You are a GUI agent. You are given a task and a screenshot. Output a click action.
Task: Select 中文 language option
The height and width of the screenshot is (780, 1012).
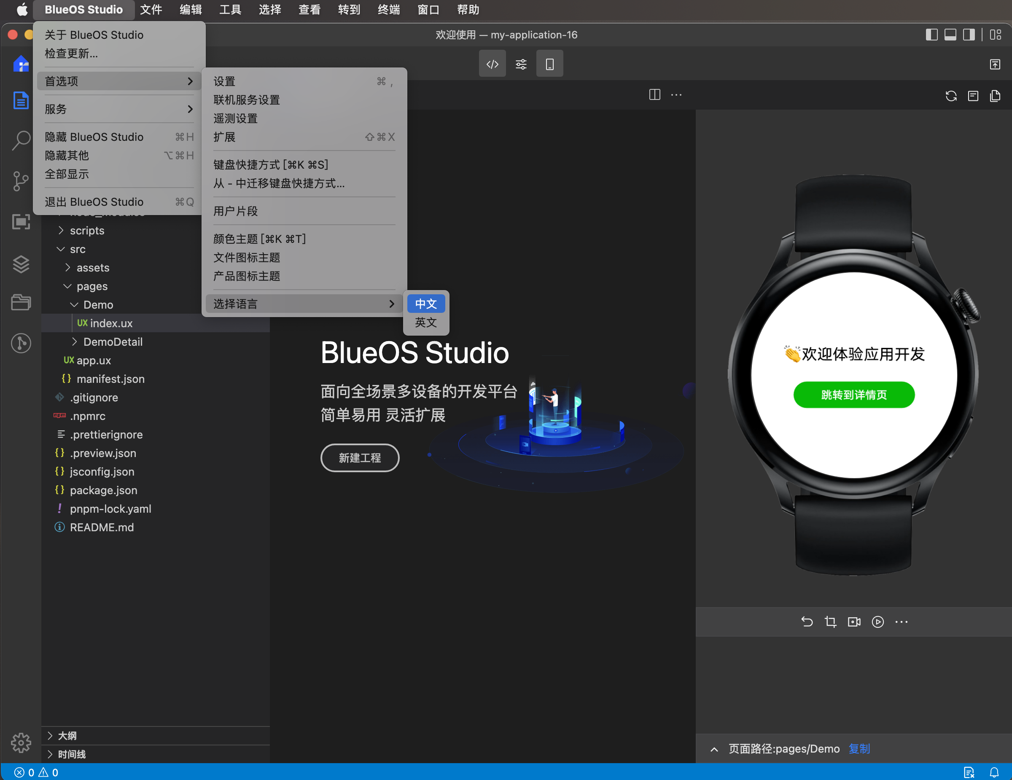pos(426,304)
